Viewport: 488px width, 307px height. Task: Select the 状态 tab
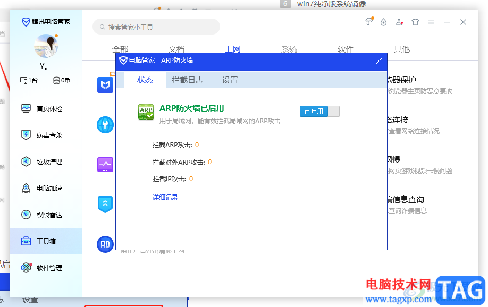point(145,80)
